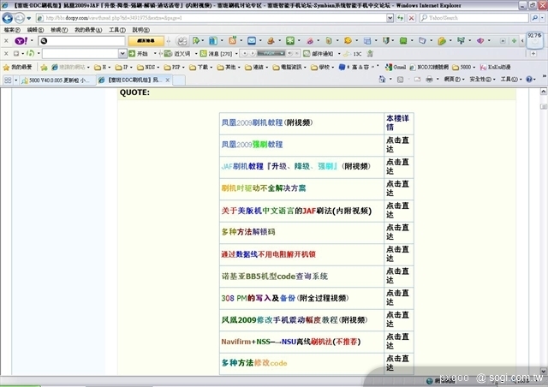Viewport: 548px width, 387px height.
Task: Close the Yahoo toolbar with its X
Action: click(6, 41)
